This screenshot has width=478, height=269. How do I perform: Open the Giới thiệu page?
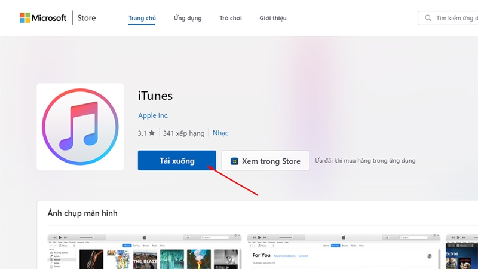click(x=273, y=18)
